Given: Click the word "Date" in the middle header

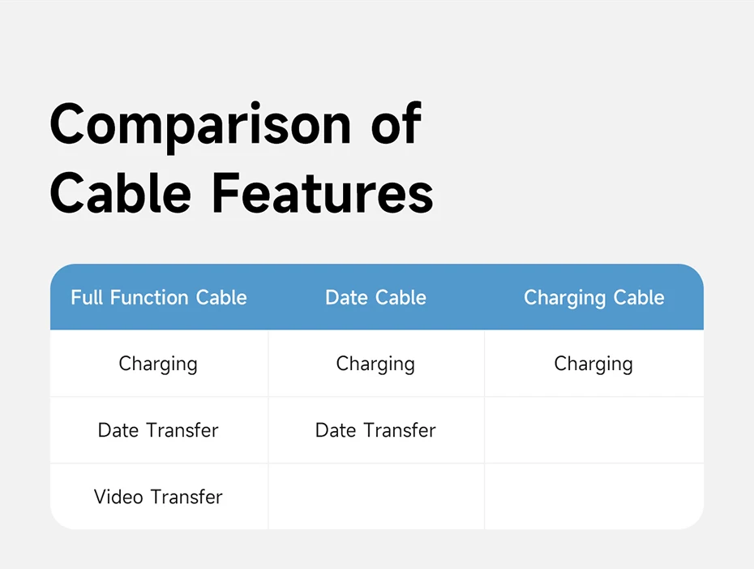Looking at the screenshot, I should pyautogui.click(x=346, y=298).
